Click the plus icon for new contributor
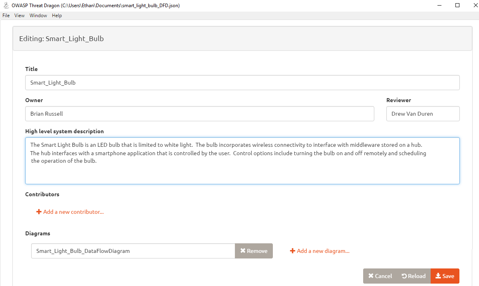Screen dimensions: 479x286 pyautogui.click(x=39, y=212)
